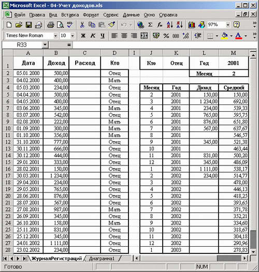
Task: Expand the font name dropdown
Action: (55, 36)
